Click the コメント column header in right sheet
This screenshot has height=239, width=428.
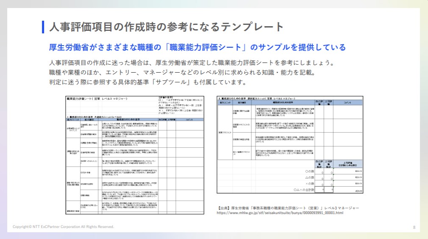click(347, 103)
